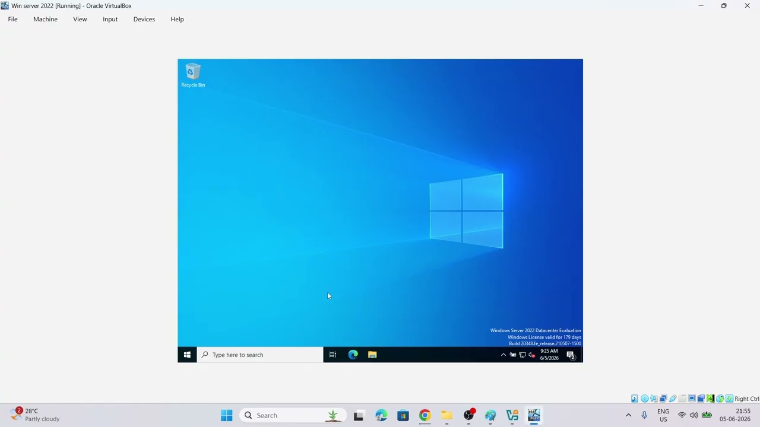760x427 pixels.
Task: Click the VirtualBox mouse integration indicator
Action: [x=720, y=399]
